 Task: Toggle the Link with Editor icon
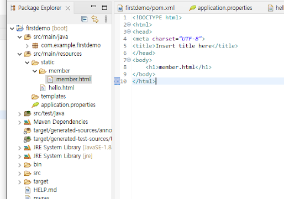point(95,19)
